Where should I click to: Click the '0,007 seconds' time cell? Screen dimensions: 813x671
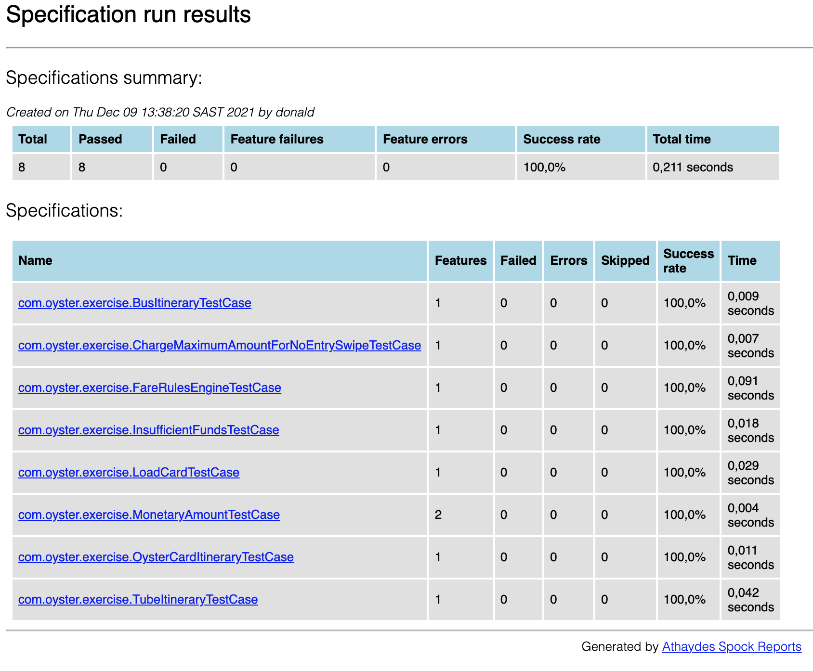tap(751, 346)
